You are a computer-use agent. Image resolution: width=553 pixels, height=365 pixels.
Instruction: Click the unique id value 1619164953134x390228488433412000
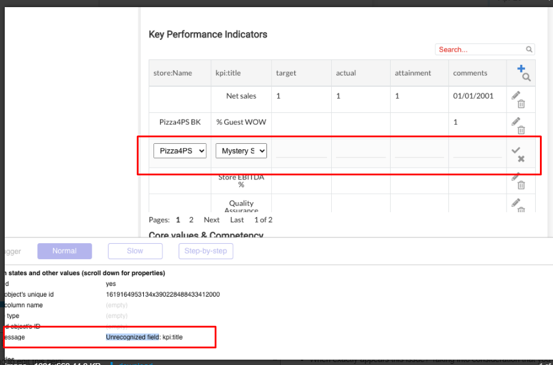pos(162,294)
